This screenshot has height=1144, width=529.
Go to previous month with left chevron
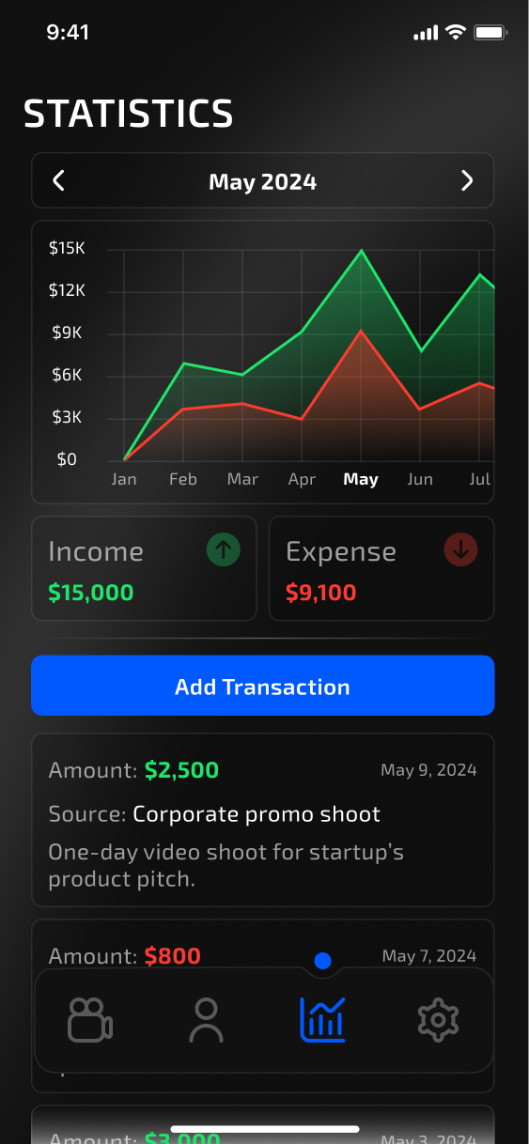pyautogui.click(x=58, y=180)
